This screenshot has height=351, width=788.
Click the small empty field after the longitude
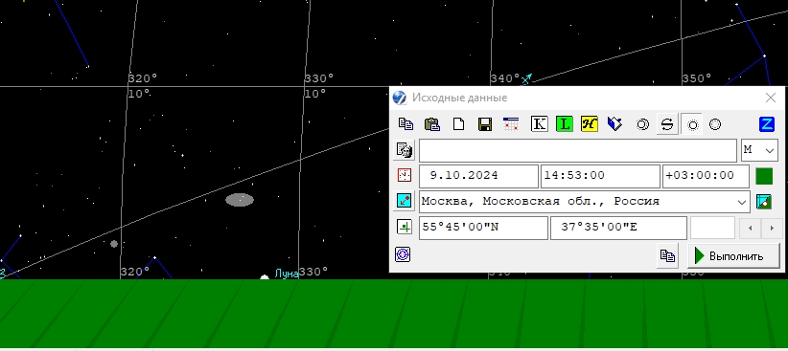coord(712,228)
